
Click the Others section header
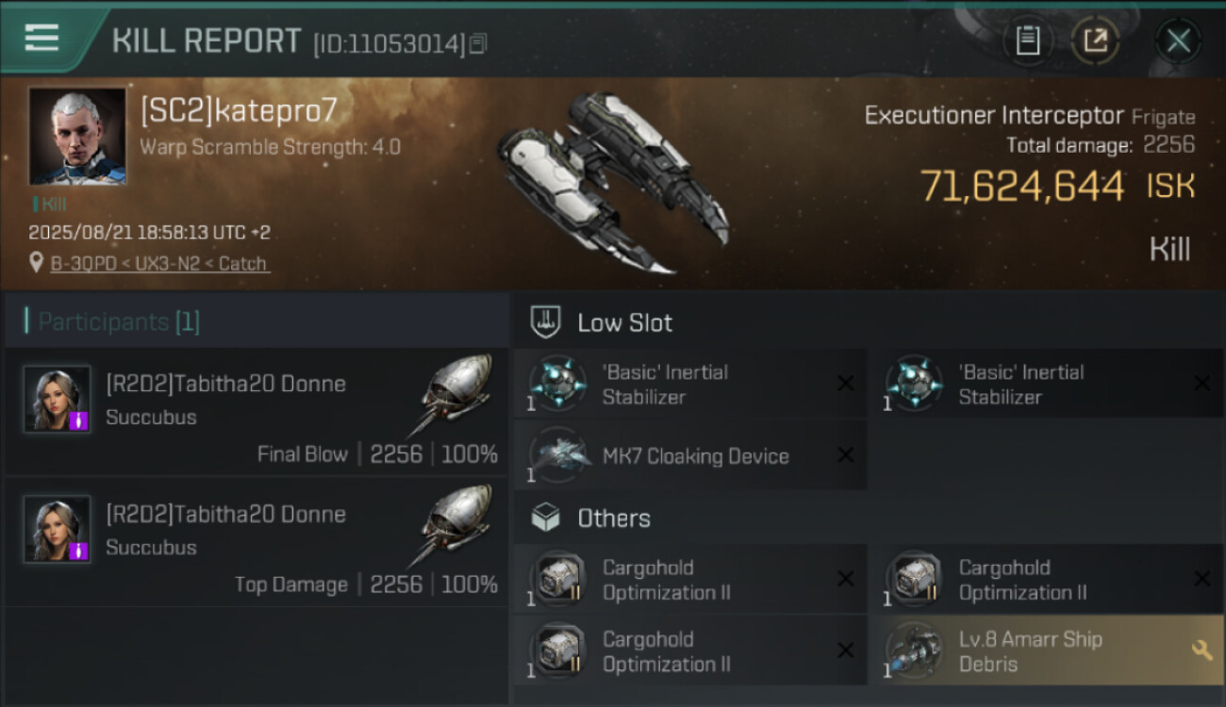613,518
